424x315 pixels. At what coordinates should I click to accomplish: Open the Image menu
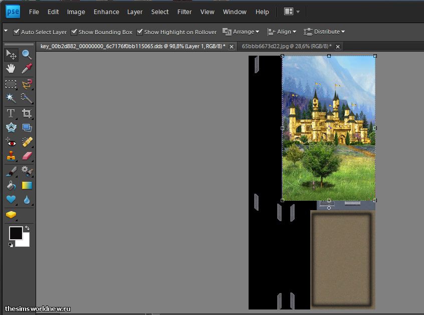[x=76, y=12]
